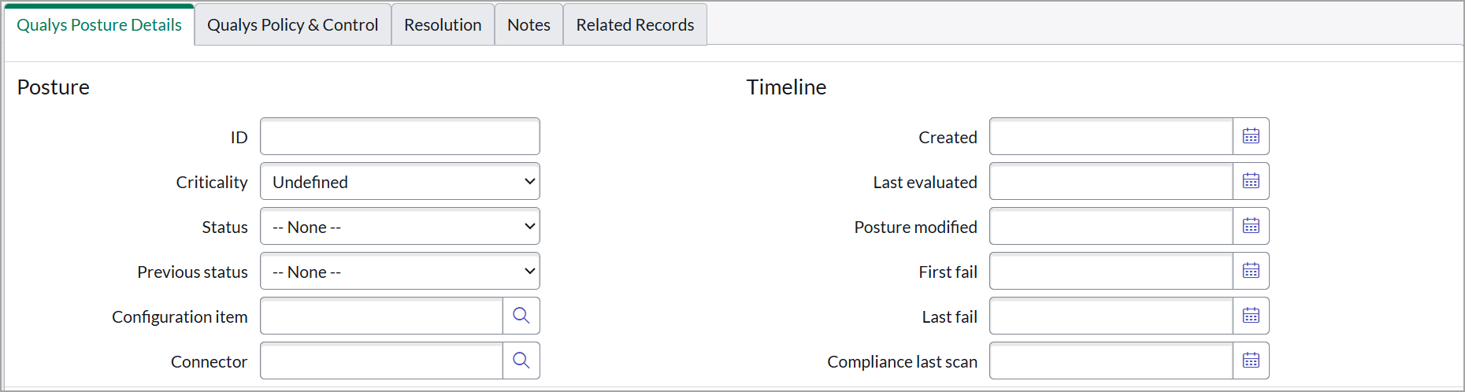Click into the ID text field

click(x=399, y=137)
